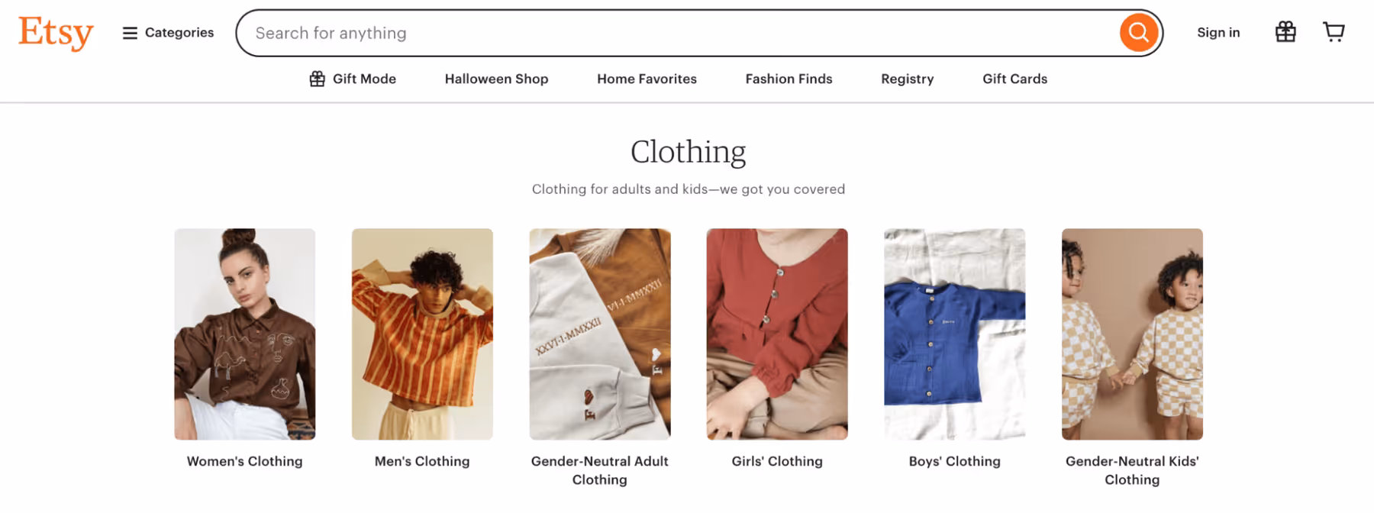Click the hamburger icon beside Categories

pyautogui.click(x=130, y=33)
